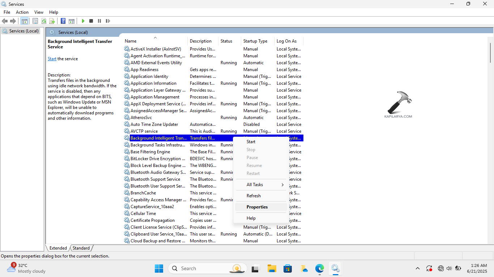
Task: Show hidden icons in system tray
Action: point(417,268)
